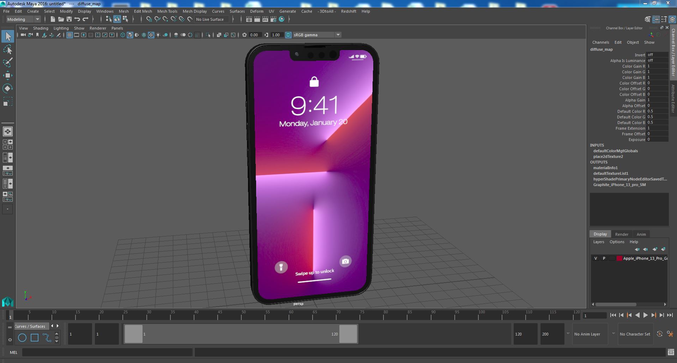Screen dimensions: 677x363
Task: Render the current frame
Action: [x=257, y=19]
